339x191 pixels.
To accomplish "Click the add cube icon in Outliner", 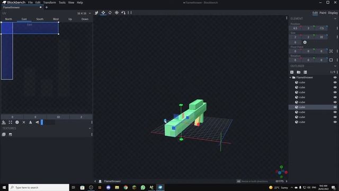I will 292,72.
